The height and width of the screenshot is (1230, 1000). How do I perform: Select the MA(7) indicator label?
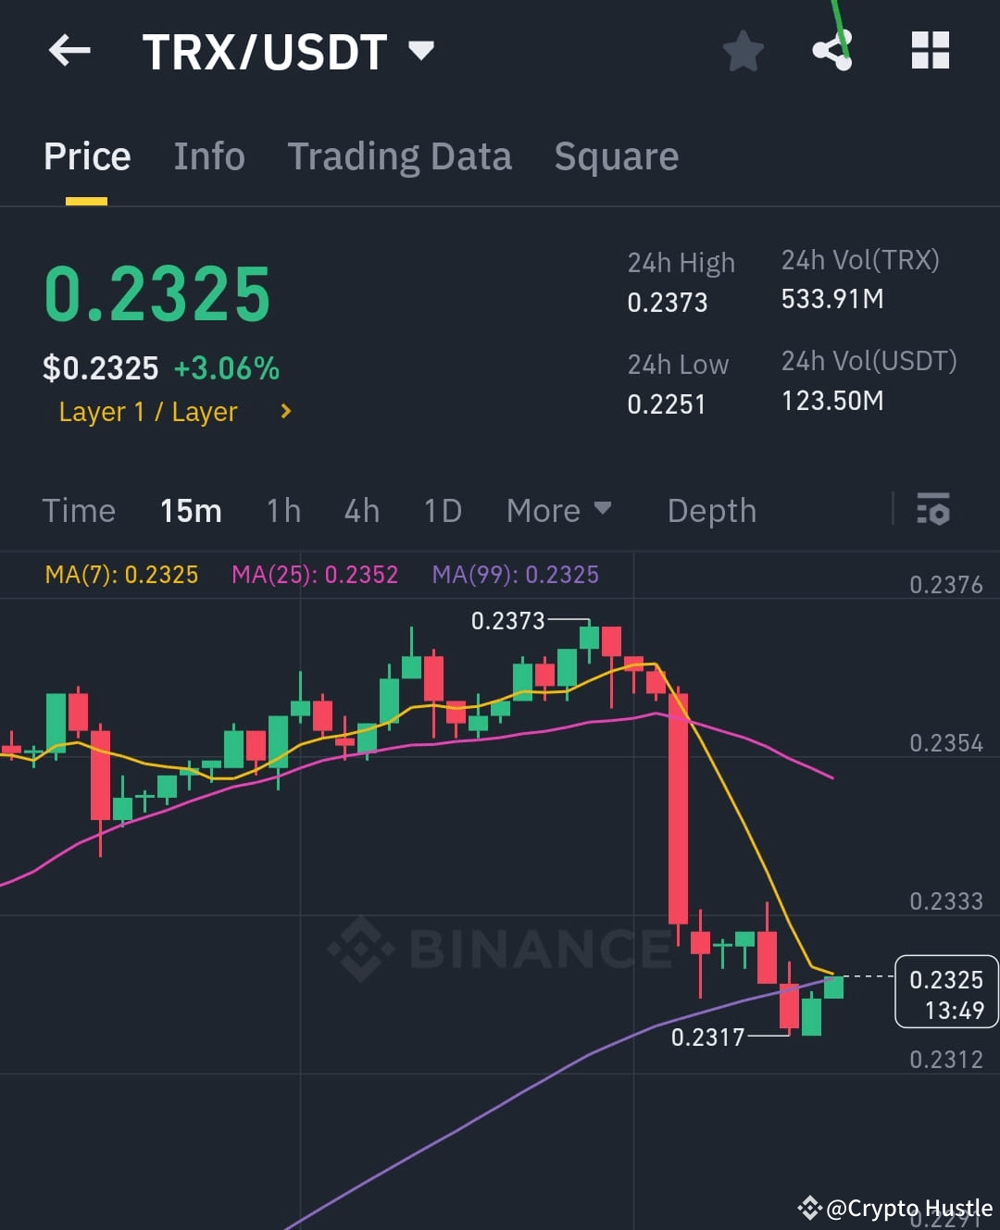click(120, 575)
